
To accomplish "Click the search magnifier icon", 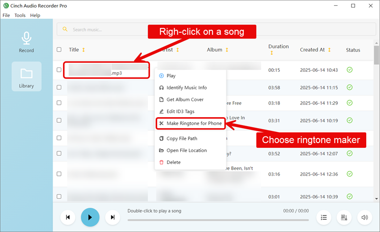I will tap(65, 29).
